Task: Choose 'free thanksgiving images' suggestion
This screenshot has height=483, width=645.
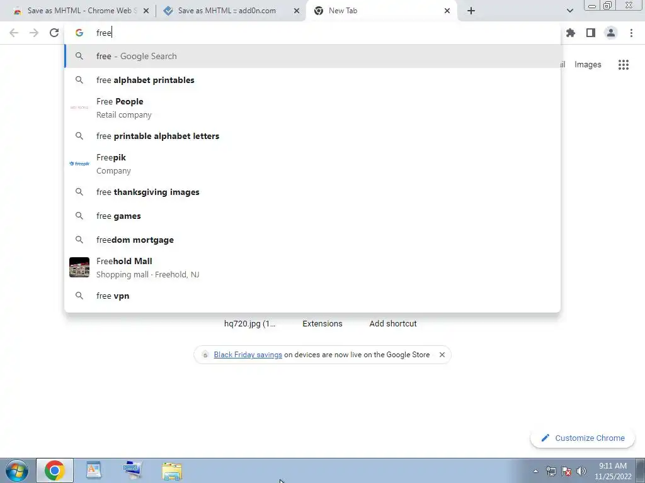Action: pyautogui.click(x=312, y=192)
